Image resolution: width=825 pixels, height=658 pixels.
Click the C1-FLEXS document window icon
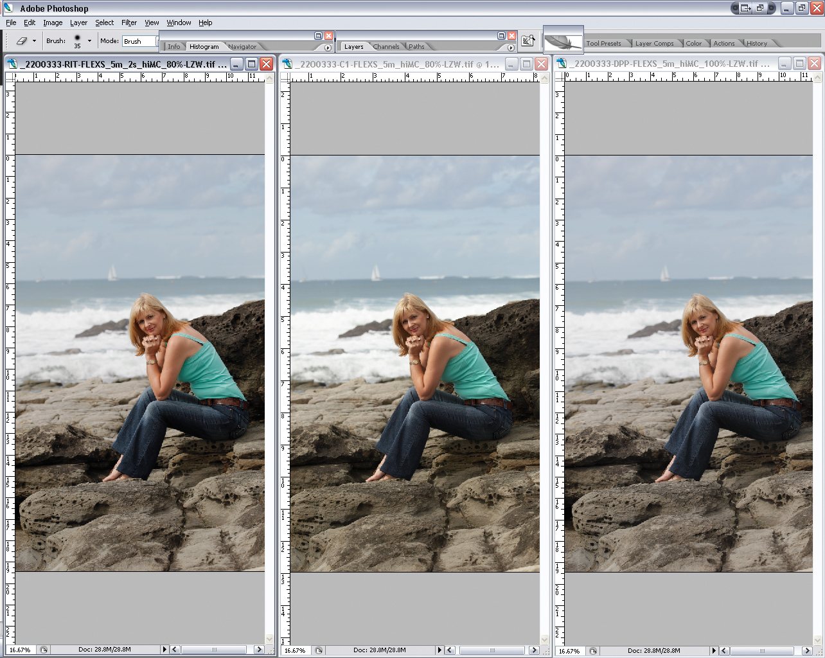click(288, 64)
